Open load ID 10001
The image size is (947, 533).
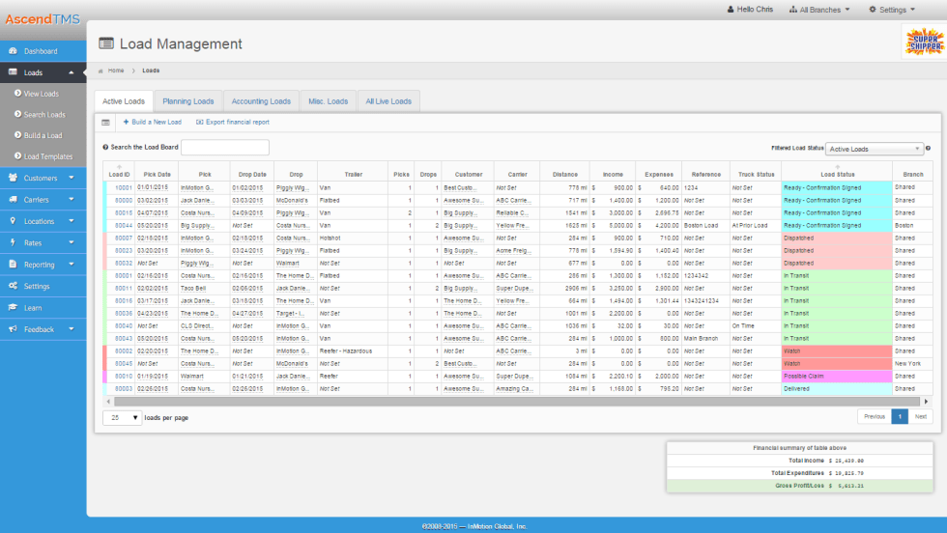124,187
